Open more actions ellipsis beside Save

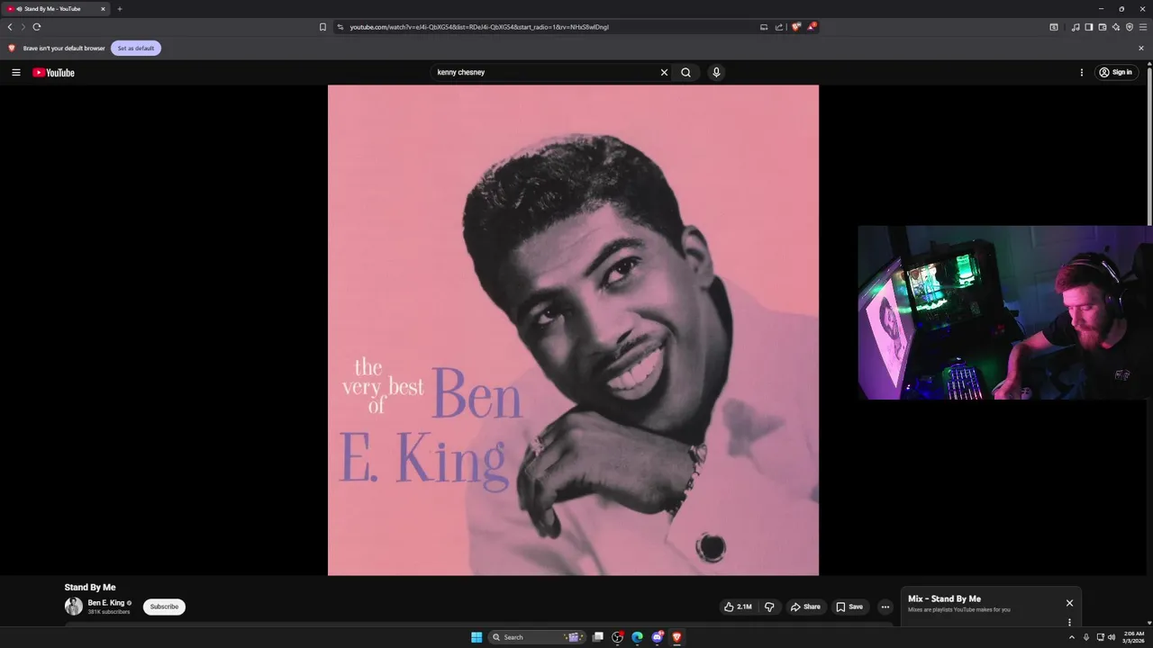pyautogui.click(x=885, y=607)
